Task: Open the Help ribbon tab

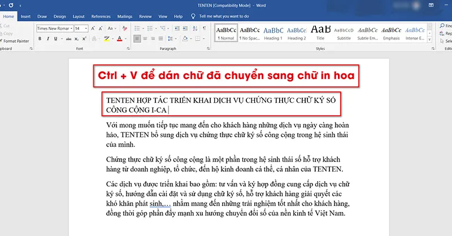Action: (178, 16)
